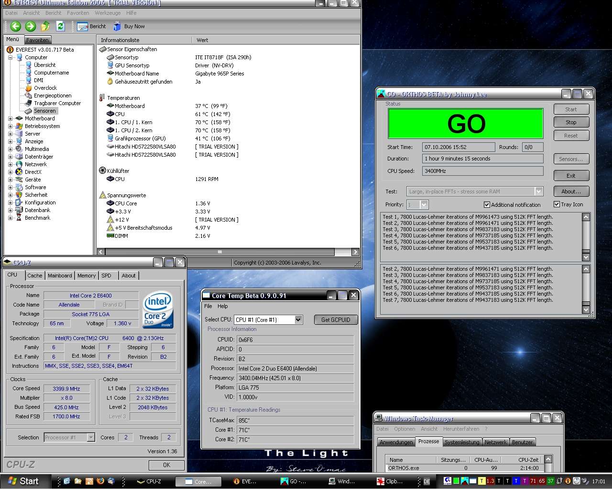Click the green Back arrow in EVEREST toolbar
612x489 pixels.
(x=15, y=26)
